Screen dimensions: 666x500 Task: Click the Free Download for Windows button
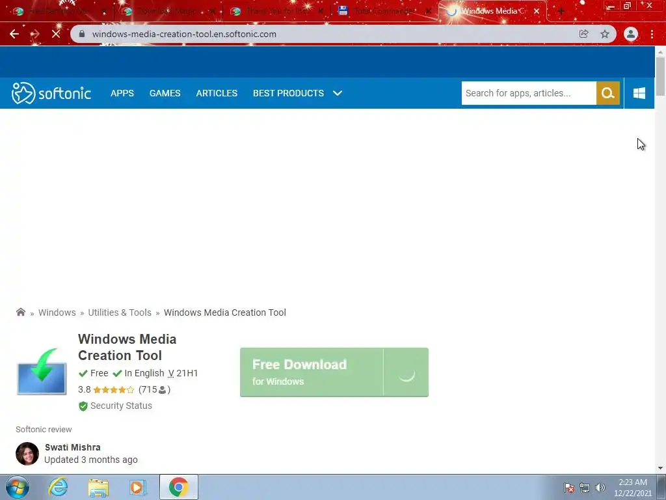pyautogui.click(x=334, y=372)
